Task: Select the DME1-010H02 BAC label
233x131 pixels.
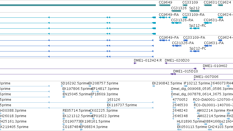Action: point(215,66)
